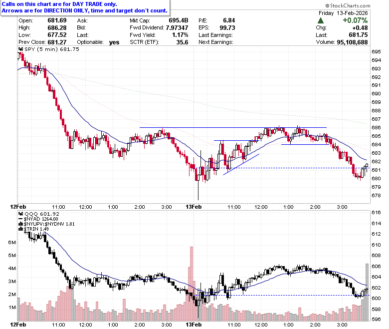Click the DAY TRADE only notice box
Image resolution: width=389 pixels, height=329 pixels.
(85, 7)
